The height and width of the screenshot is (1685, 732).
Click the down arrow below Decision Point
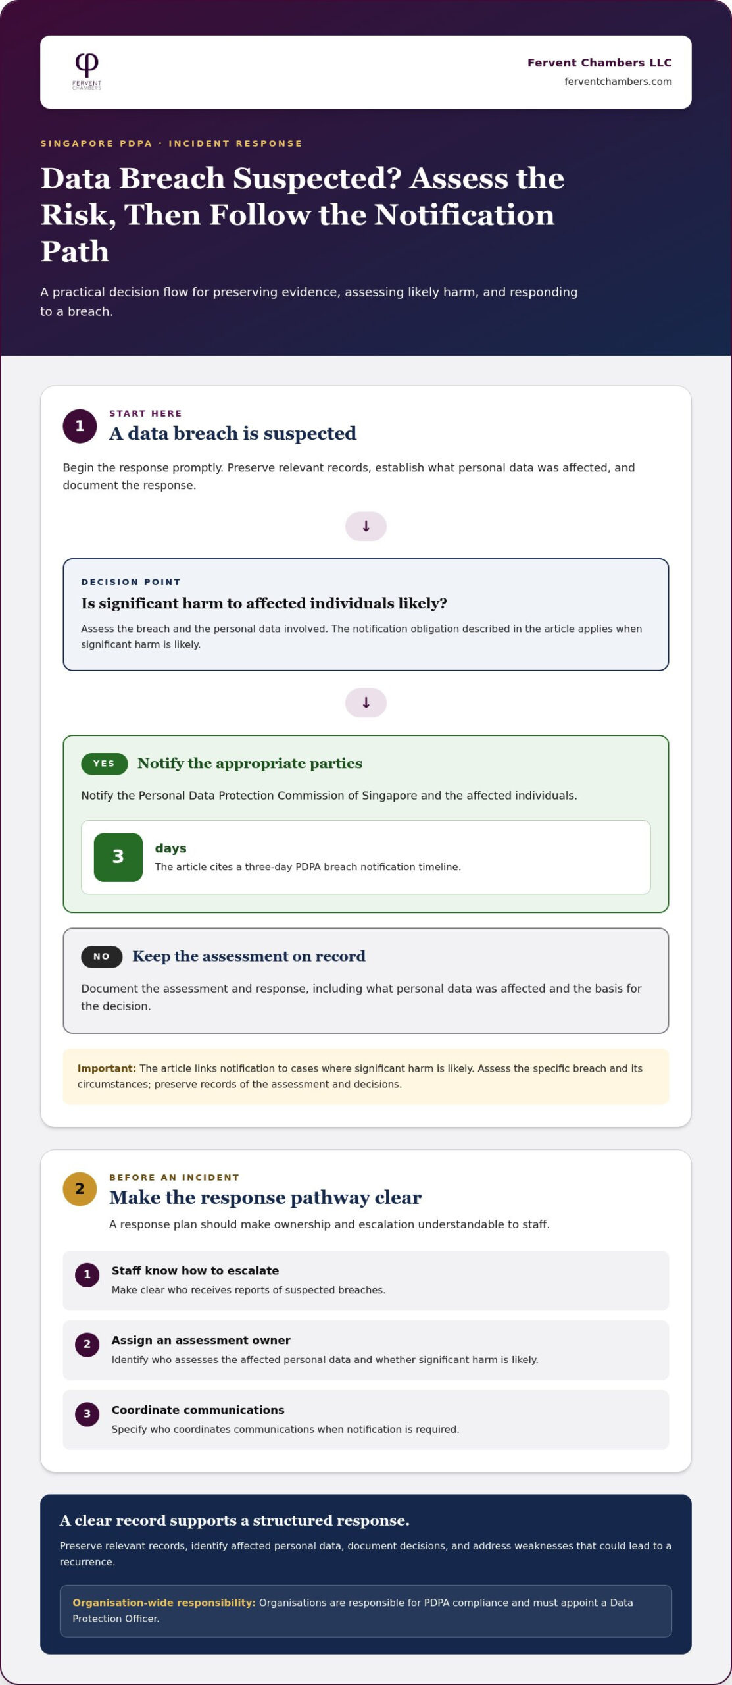click(366, 702)
